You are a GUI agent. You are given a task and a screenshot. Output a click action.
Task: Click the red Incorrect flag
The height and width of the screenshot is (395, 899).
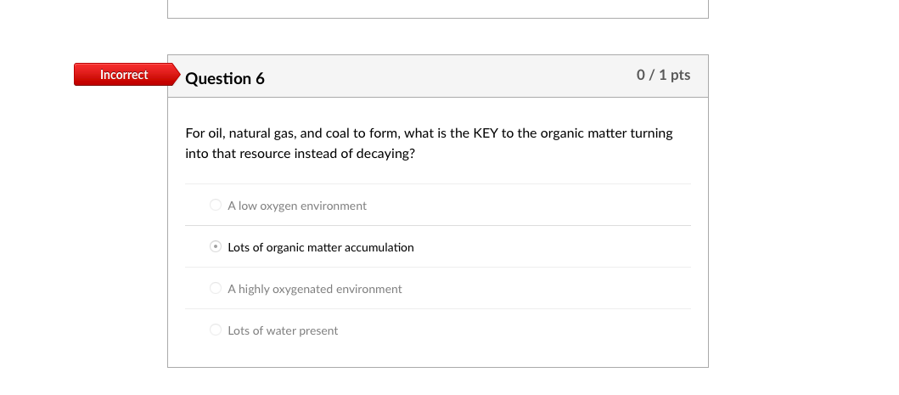pos(123,75)
